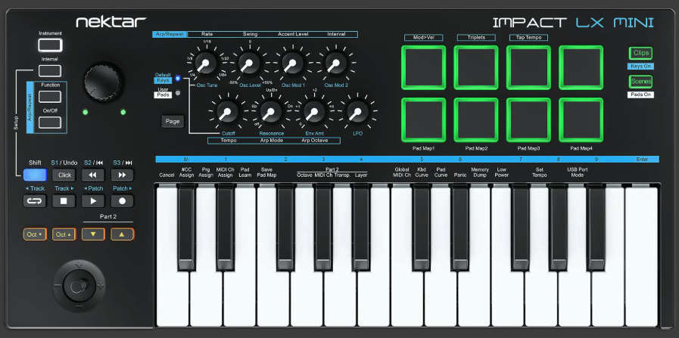Click the LFO knob
Screen dimensions: 679x338
point(357,112)
